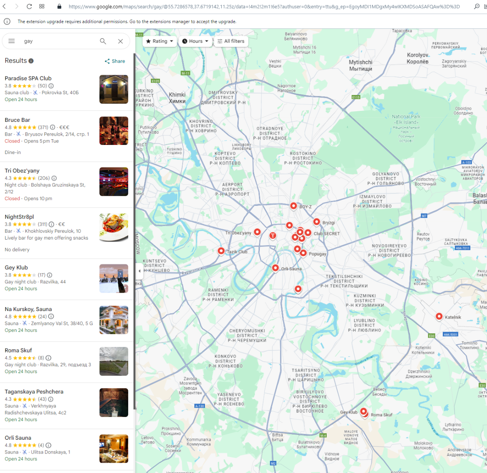The height and width of the screenshot is (473, 487).
Task: Click the info icon next to NightStr8pl rating
Action: click(52, 224)
